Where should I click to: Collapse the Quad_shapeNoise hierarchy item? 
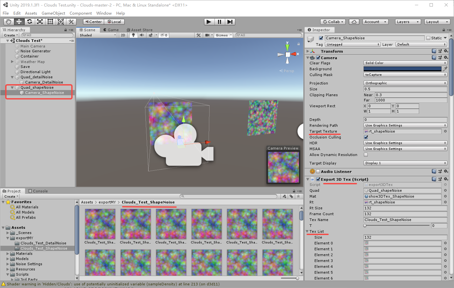[12, 87]
